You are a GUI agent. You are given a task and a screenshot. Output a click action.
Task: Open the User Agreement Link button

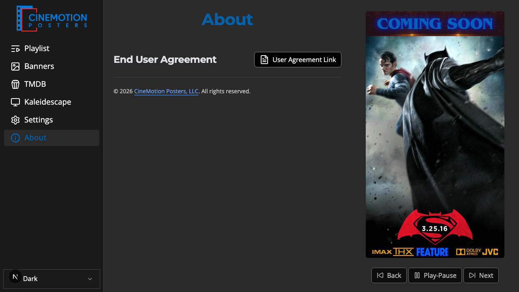click(298, 60)
